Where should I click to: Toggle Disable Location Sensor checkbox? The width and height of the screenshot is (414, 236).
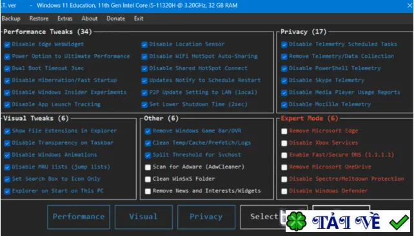tap(144, 44)
